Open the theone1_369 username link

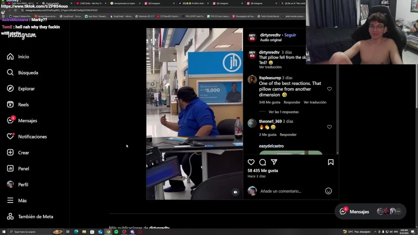[270, 121]
